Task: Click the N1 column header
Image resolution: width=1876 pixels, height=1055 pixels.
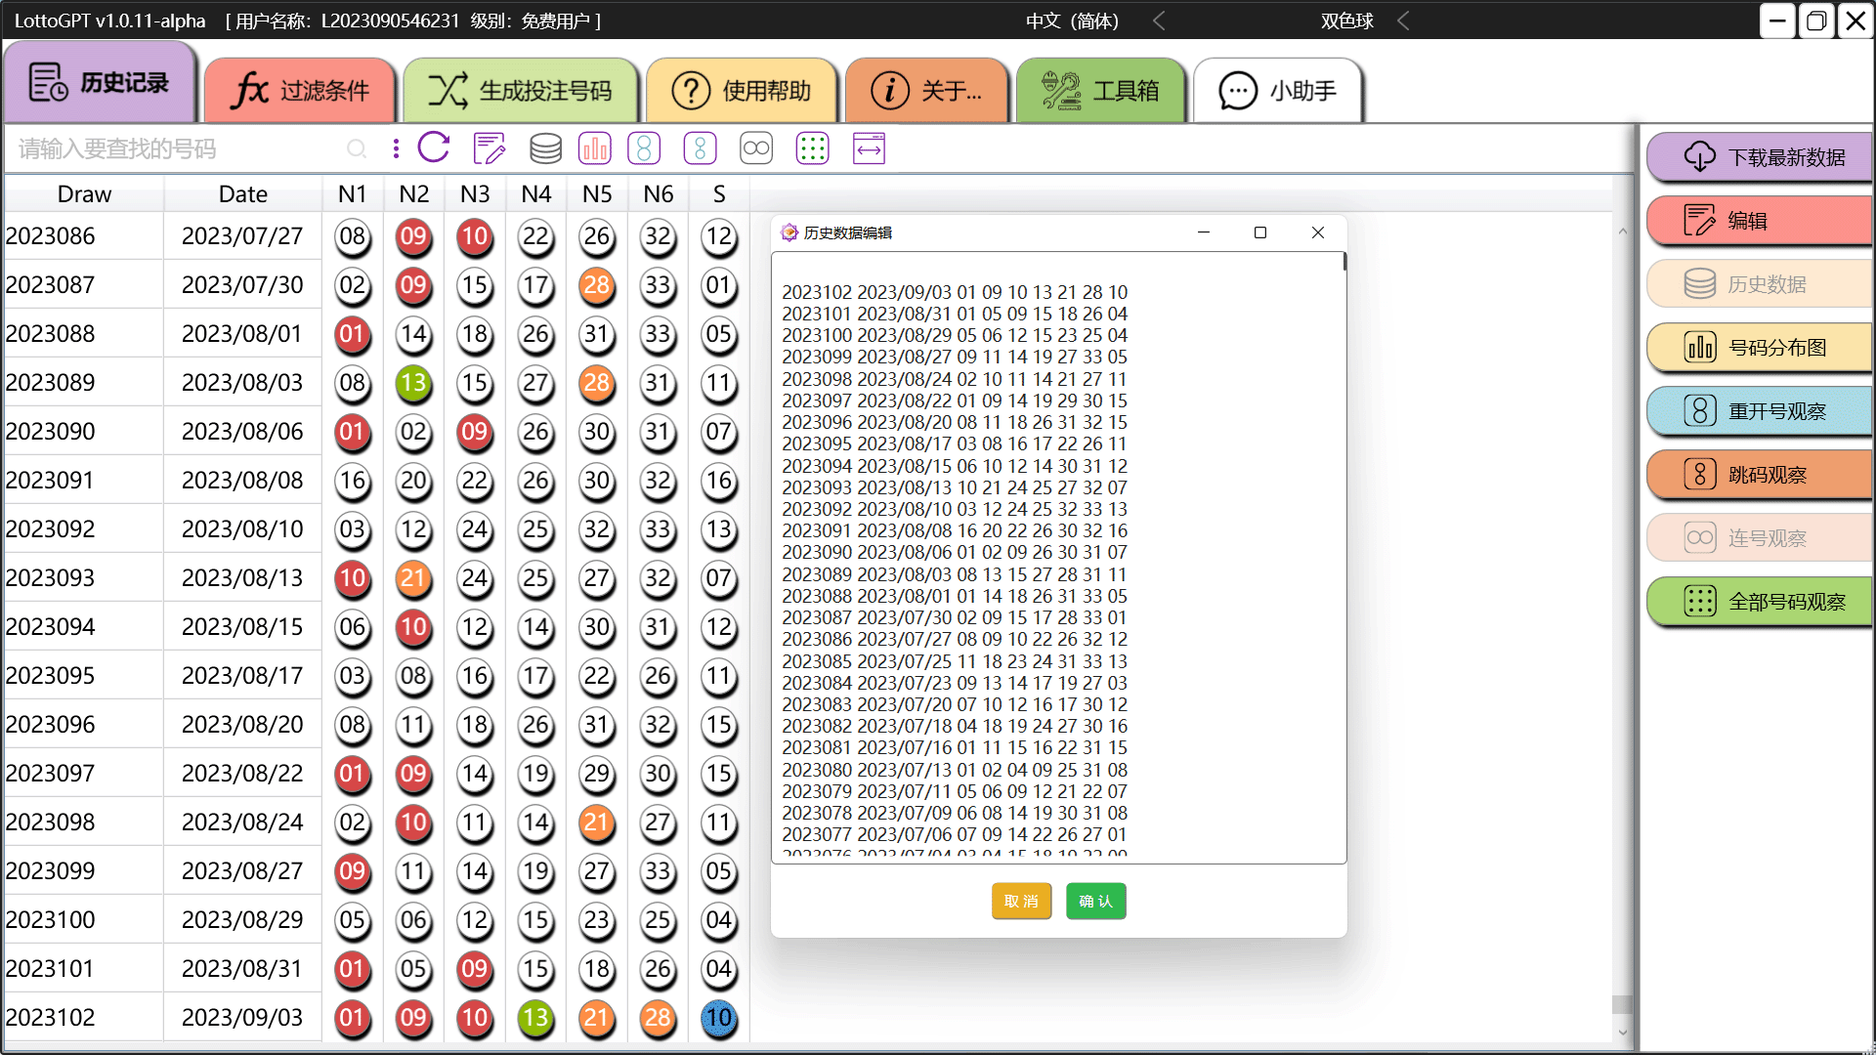Action: coord(353,194)
